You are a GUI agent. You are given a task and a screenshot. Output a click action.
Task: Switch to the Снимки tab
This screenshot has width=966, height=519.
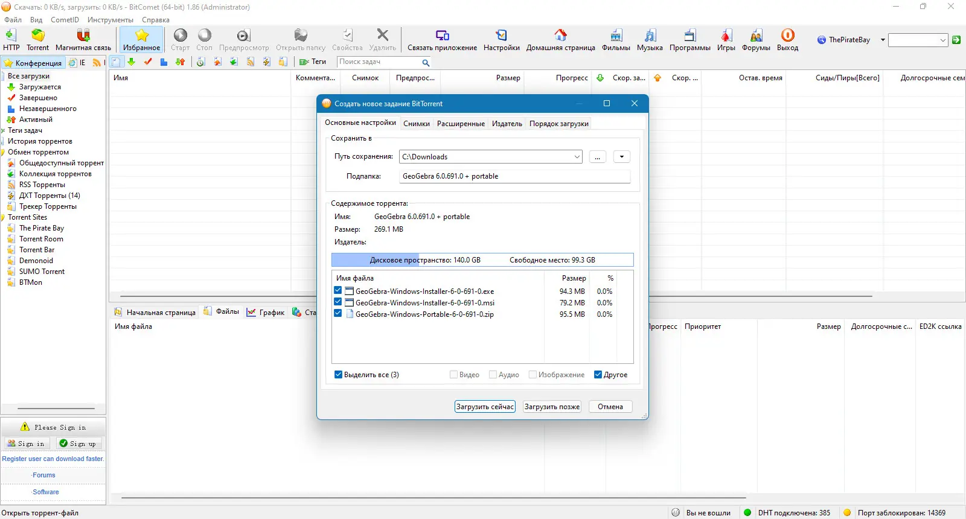tap(417, 124)
